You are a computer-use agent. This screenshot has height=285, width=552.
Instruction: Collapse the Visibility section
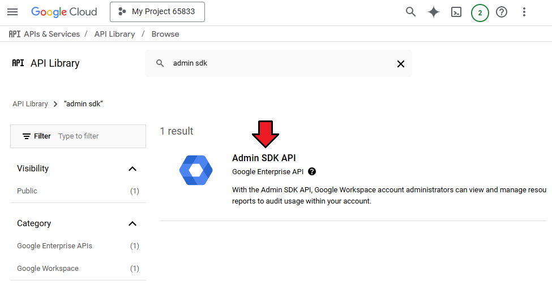(x=132, y=169)
